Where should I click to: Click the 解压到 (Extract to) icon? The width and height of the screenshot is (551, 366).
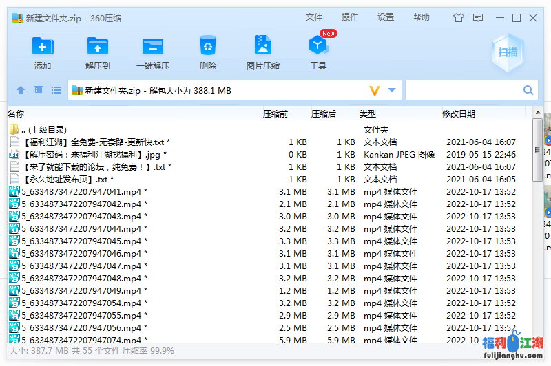98,47
